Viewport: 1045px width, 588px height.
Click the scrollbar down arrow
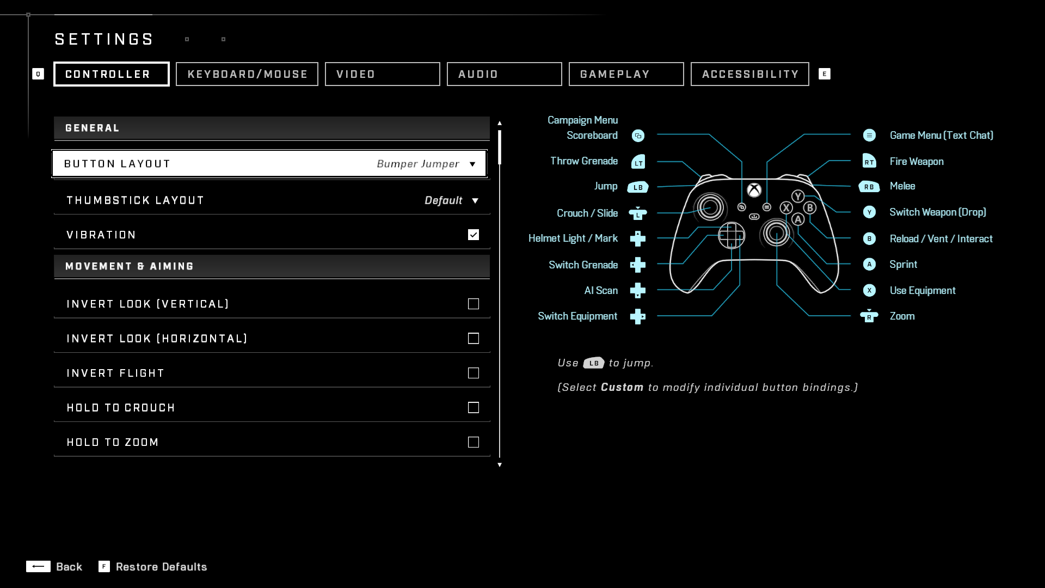coord(500,465)
